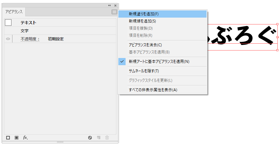This screenshot has width=279, height=146.
Task: Click top-right selection handle of text box
Action: 277,24
